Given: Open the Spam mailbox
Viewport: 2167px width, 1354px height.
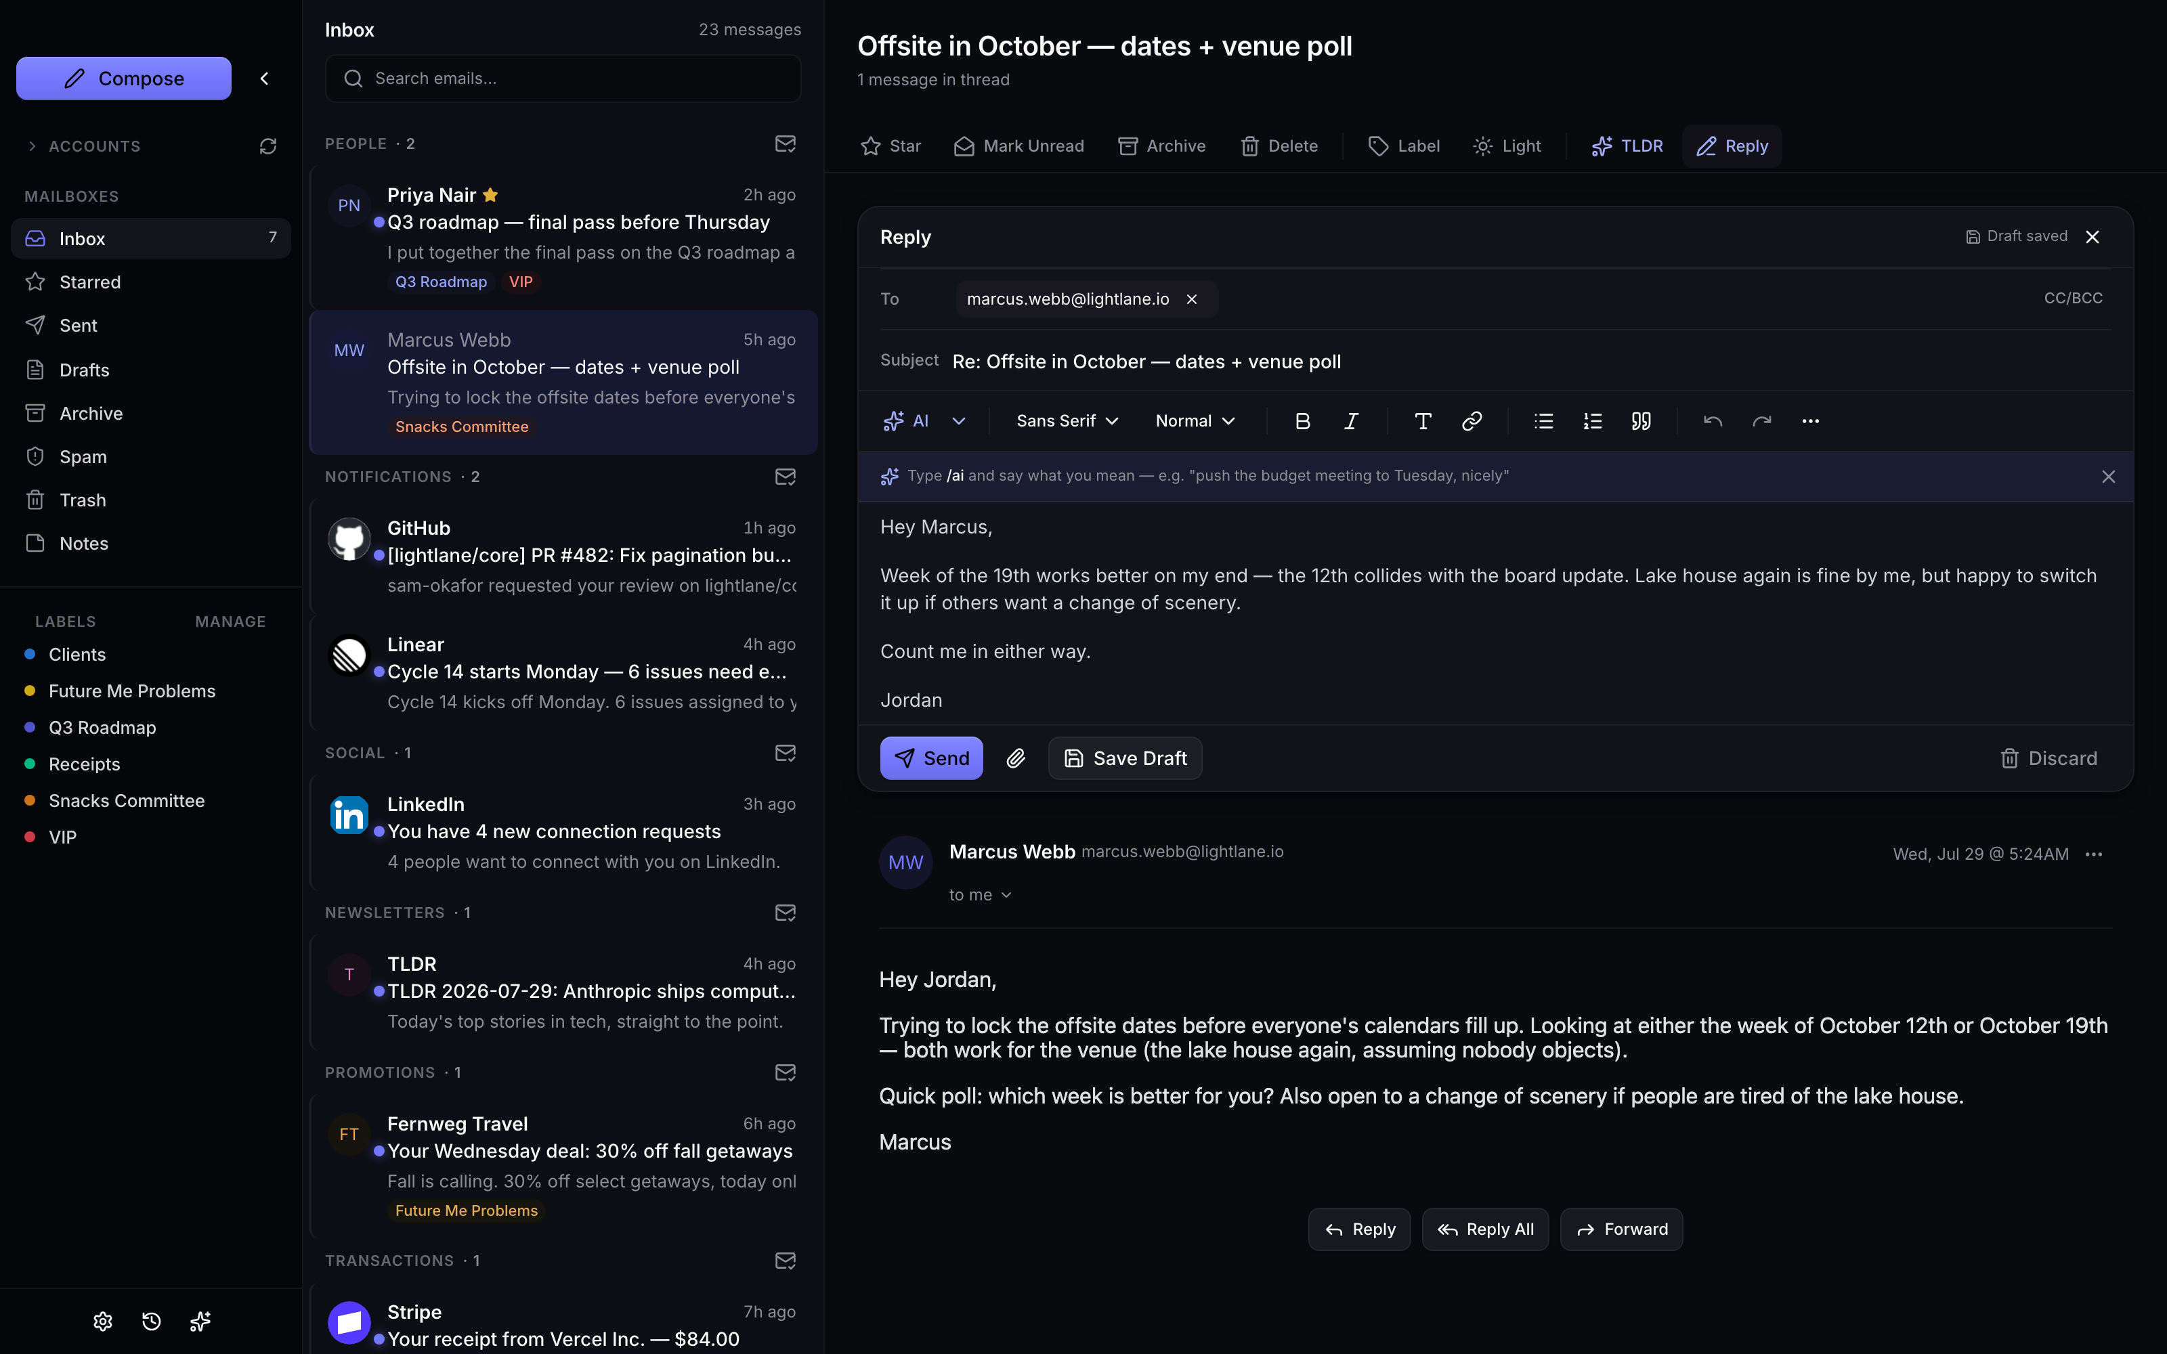Looking at the screenshot, I should [150, 457].
